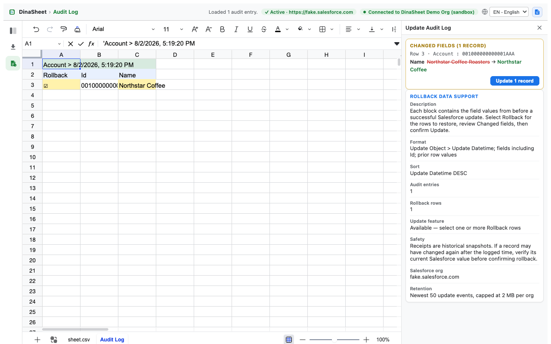Select cell A1 Account header
This screenshot has width=551, height=344.
tap(61, 64)
